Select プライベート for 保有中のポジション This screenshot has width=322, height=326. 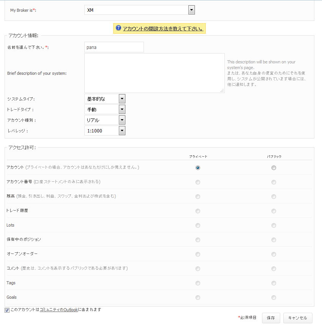197,239
